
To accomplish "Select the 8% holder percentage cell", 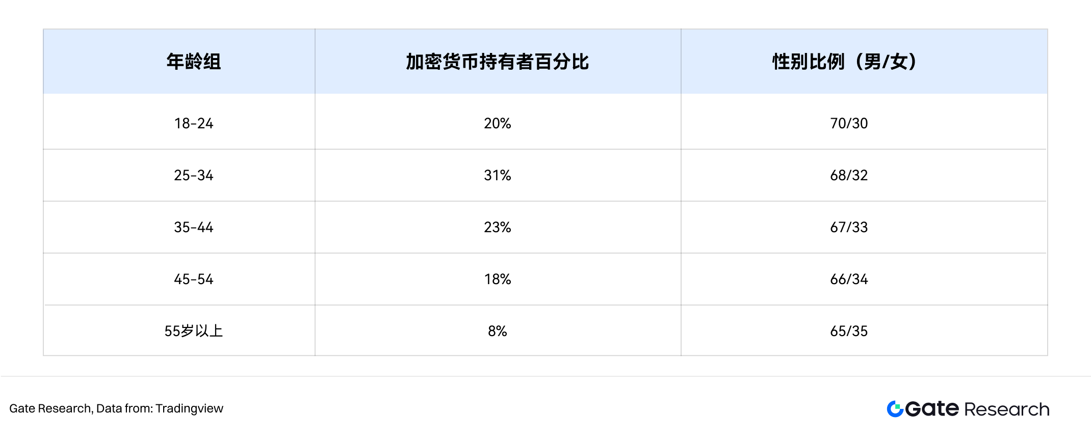I will (498, 331).
